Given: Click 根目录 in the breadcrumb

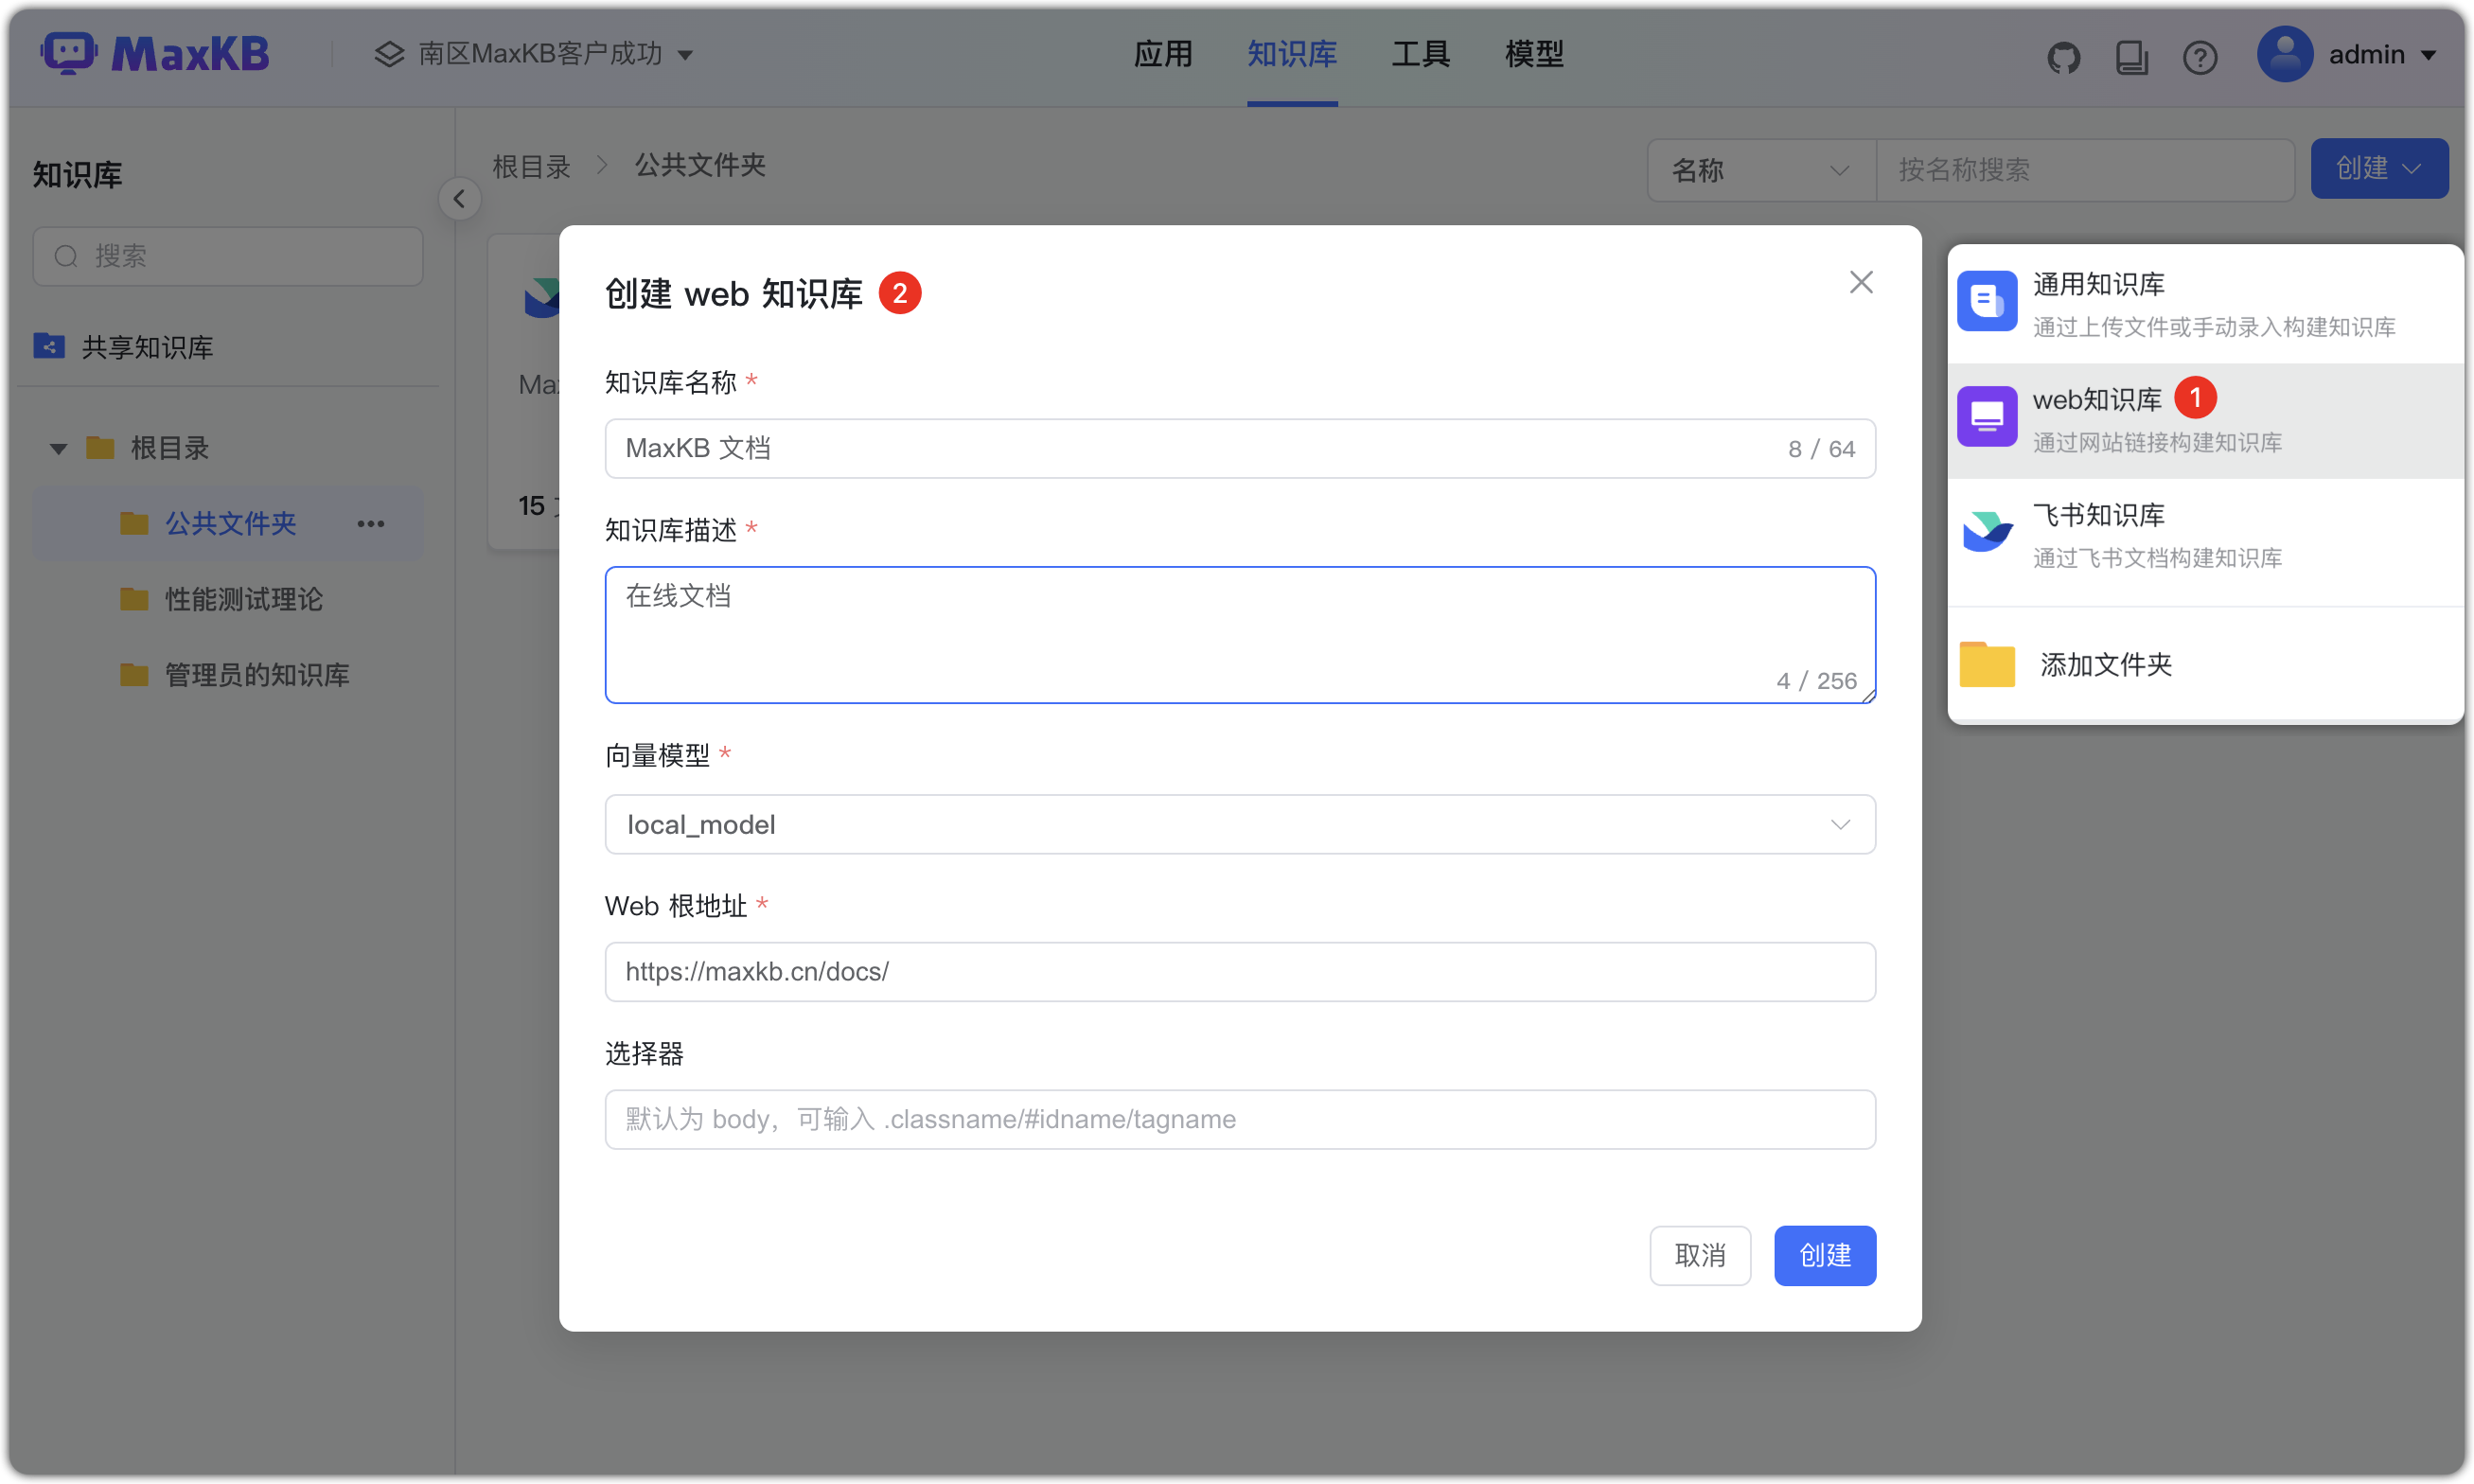Looking at the screenshot, I should (531, 166).
